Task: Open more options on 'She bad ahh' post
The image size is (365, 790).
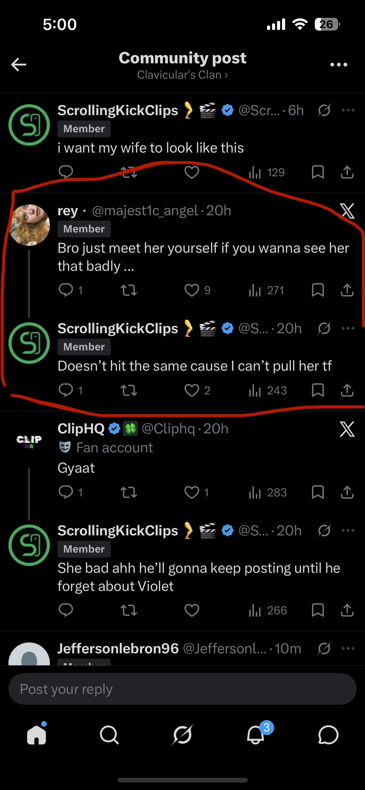Action: 348,530
